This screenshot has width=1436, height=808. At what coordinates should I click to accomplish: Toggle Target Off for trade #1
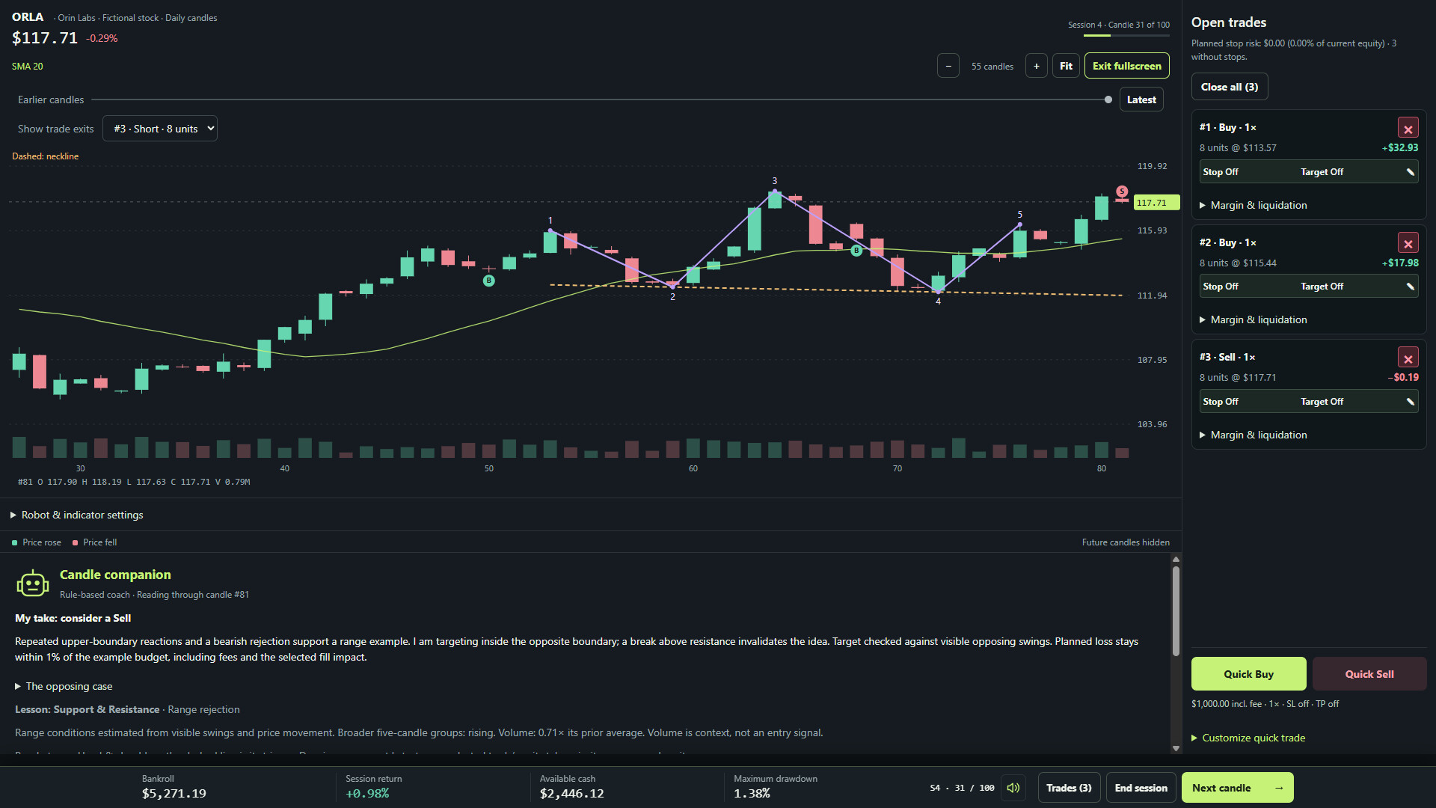1322,172
